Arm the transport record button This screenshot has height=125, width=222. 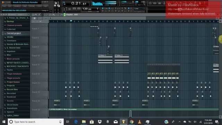(x=79, y=9)
